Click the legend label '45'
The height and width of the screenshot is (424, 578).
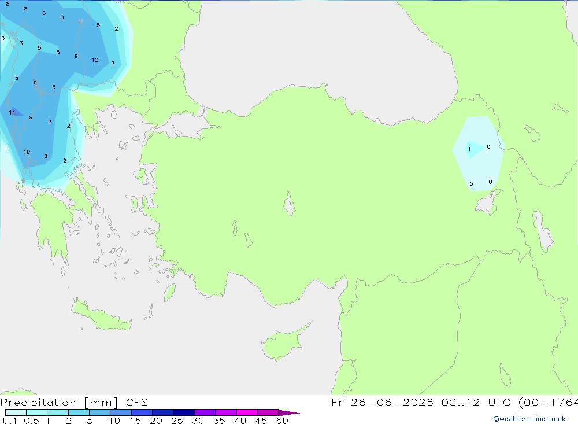(x=261, y=421)
